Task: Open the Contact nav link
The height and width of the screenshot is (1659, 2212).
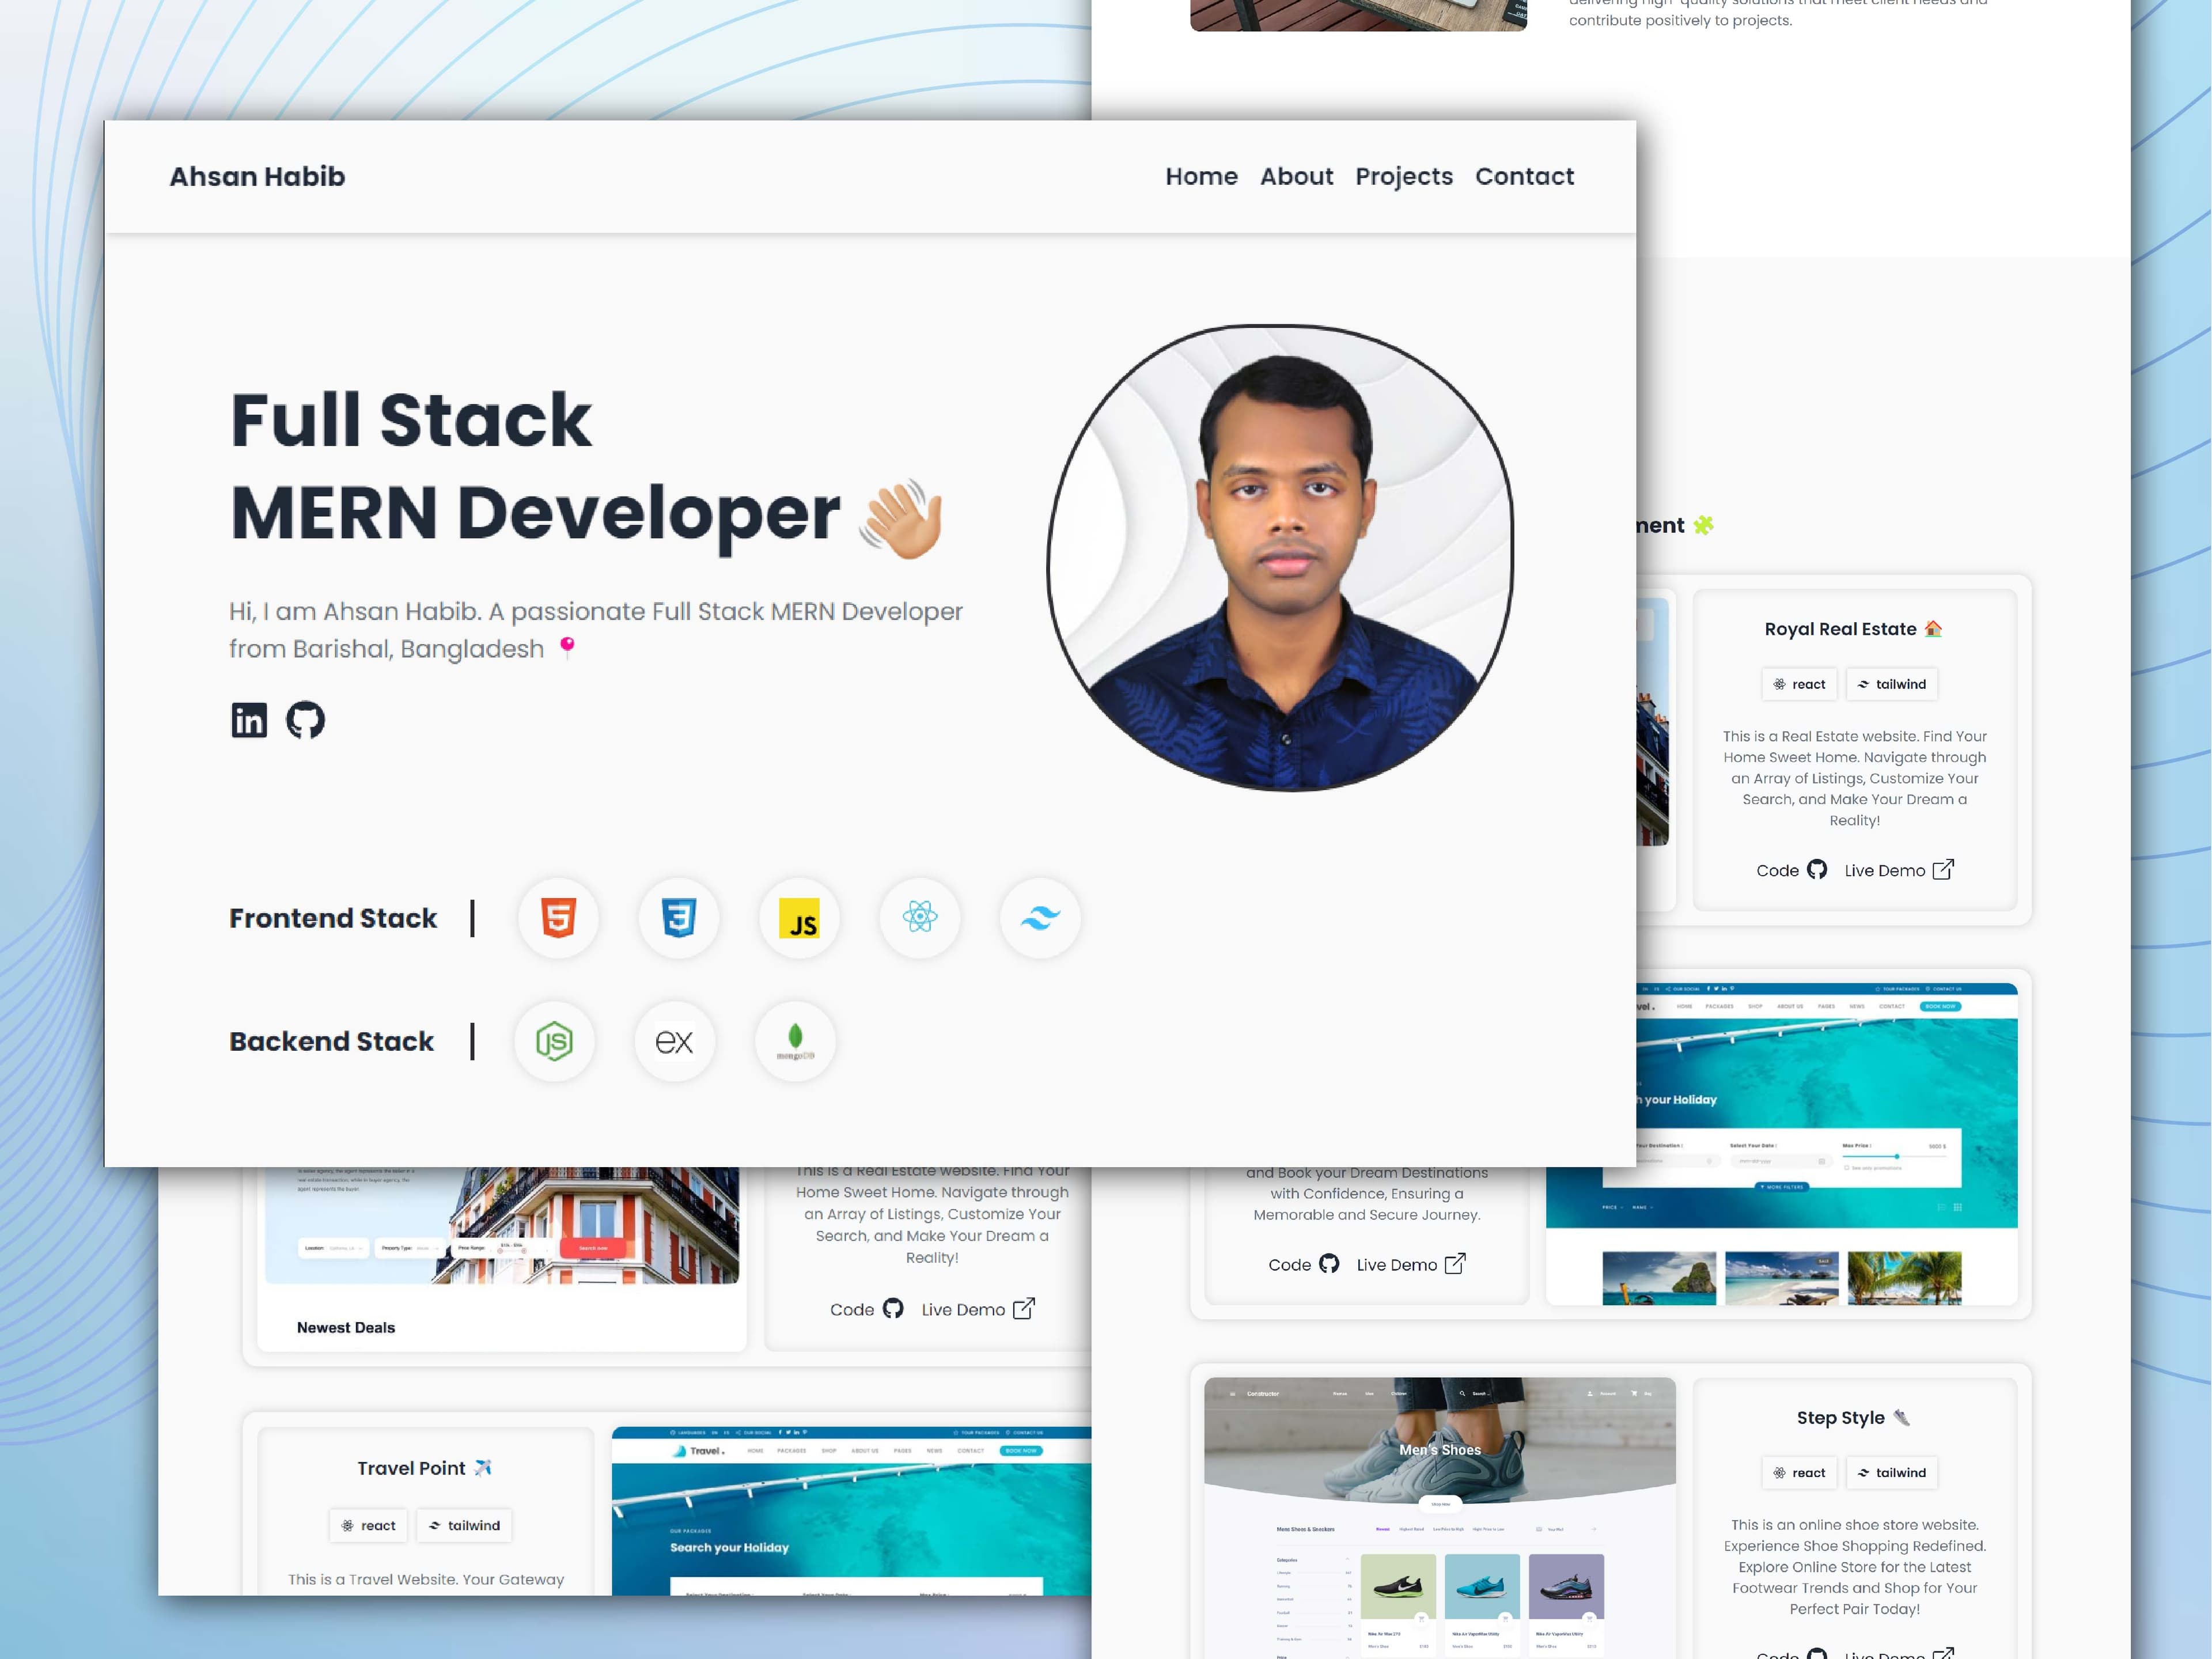Action: (x=1524, y=177)
